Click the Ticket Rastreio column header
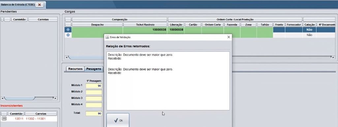The image size is (338, 127). pos(145,25)
